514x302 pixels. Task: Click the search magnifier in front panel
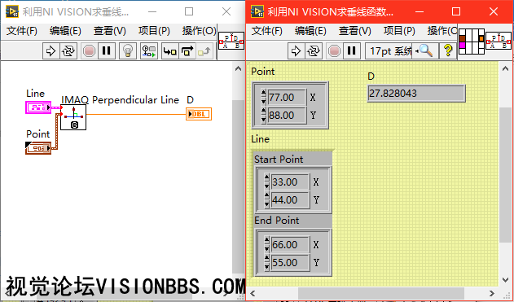pyautogui.click(x=425, y=51)
